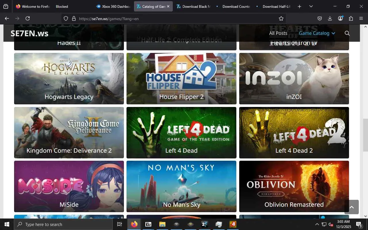Open the site search magnifier

[347, 33]
